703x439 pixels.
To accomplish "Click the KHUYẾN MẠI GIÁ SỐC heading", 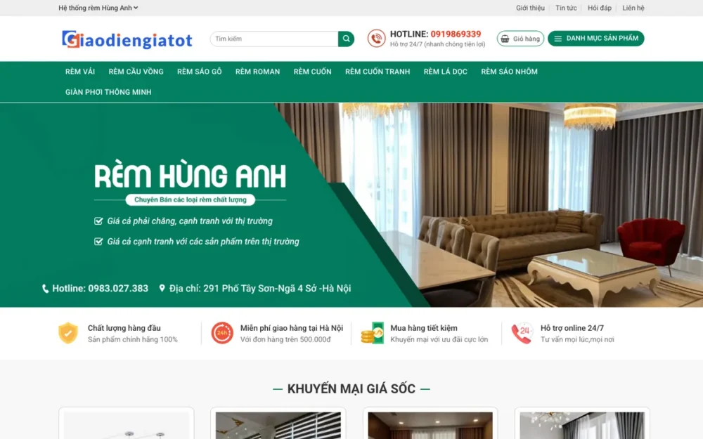I will [x=351, y=389].
